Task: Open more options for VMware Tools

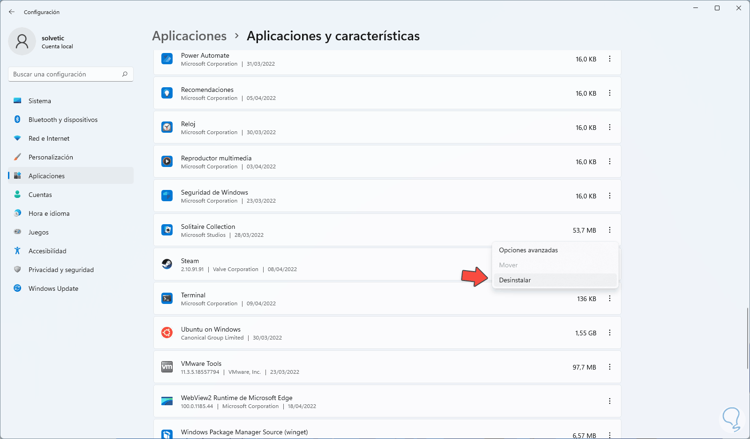Action: click(x=610, y=367)
